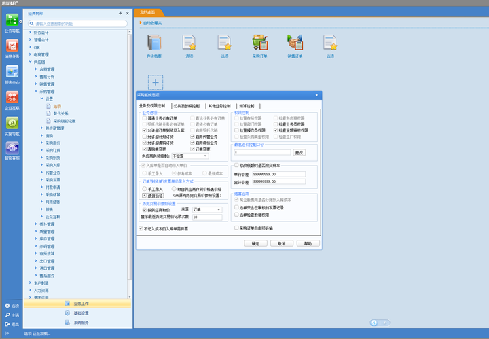This screenshot has width=489, height=339.
Task: Click the 帮助 button
Action: tap(308, 243)
